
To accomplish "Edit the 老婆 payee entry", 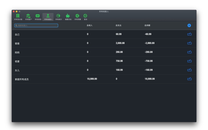I will coord(189,61).
